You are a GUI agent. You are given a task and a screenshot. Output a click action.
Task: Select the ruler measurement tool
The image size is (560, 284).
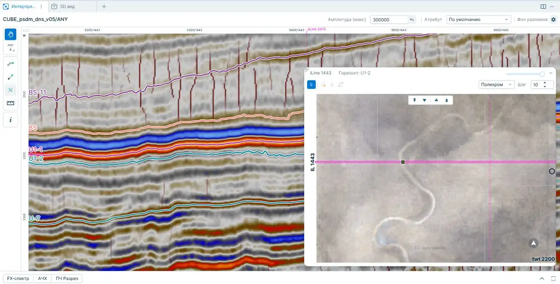[10, 103]
